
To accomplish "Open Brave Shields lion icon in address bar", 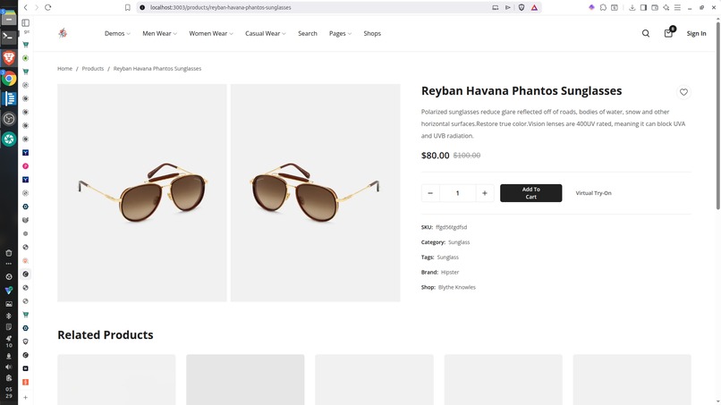I will pyautogui.click(x=522, y=7).
